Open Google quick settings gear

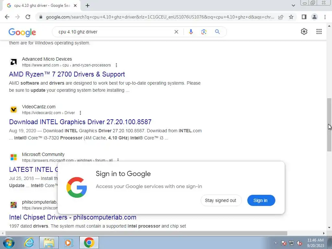coord(304,31)
